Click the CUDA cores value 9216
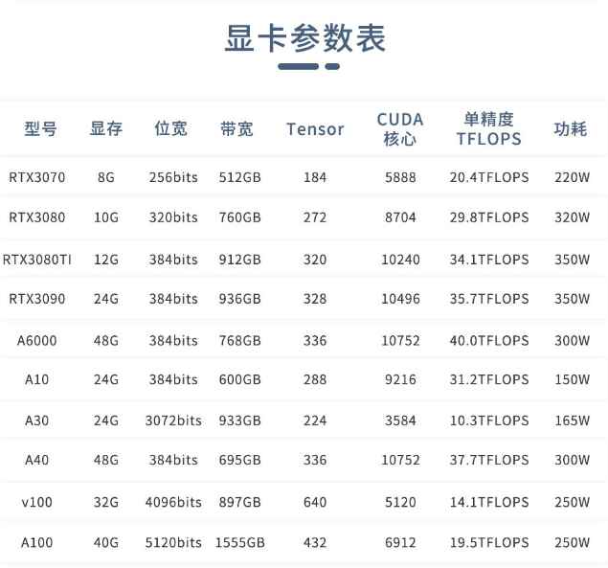The image size is (608, 568). 400,379
